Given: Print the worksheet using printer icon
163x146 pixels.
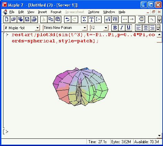Looking at the screenshot, I should (34, 19).
